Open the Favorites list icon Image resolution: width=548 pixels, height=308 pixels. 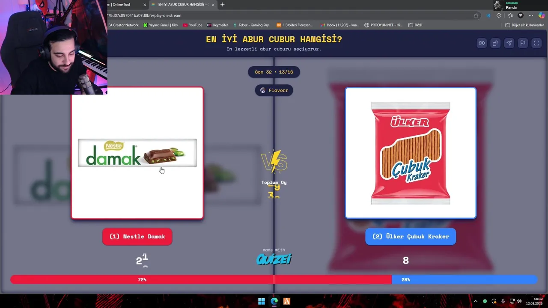[510, 15]
